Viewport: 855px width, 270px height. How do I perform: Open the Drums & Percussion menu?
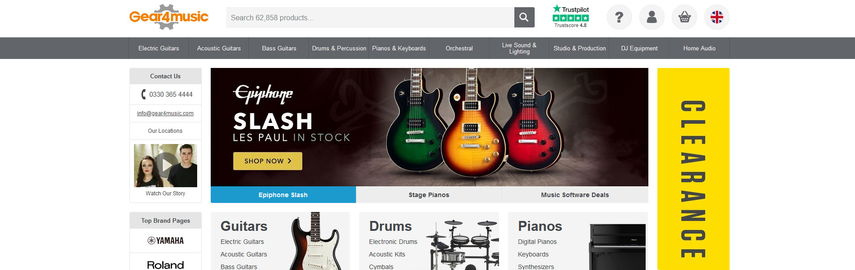pyautogui.click(x=339, y=48)
